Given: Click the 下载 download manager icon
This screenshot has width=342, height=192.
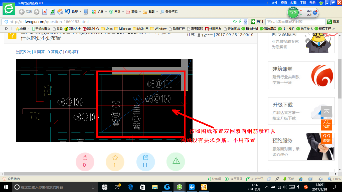Looking at the screenshot, I should (288, 179).
